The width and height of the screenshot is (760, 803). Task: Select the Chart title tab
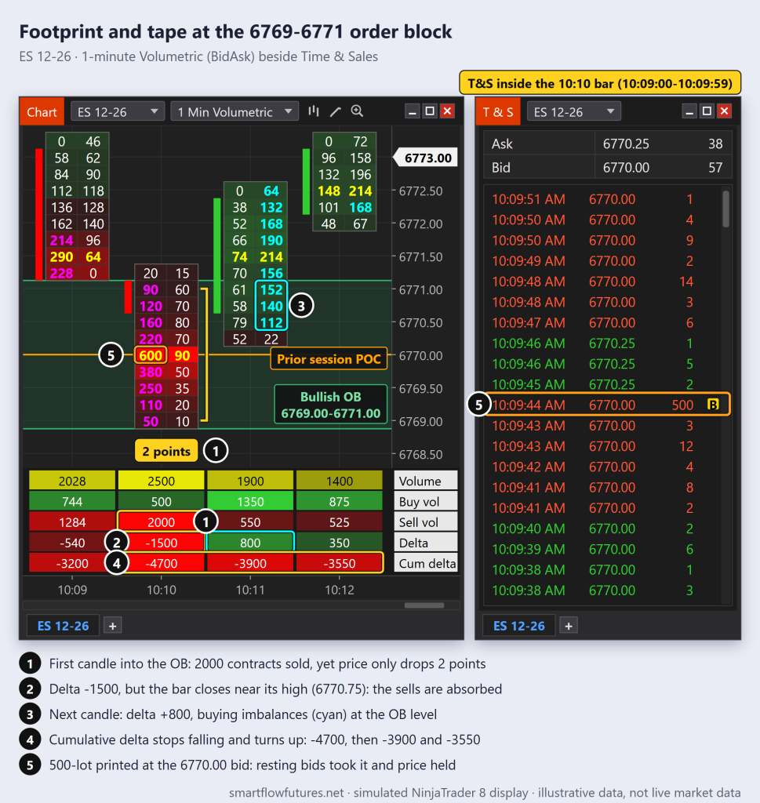pos(42,111)
